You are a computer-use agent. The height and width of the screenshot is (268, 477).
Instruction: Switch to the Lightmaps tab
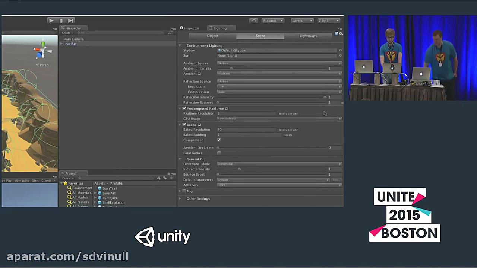pos(308,36)
